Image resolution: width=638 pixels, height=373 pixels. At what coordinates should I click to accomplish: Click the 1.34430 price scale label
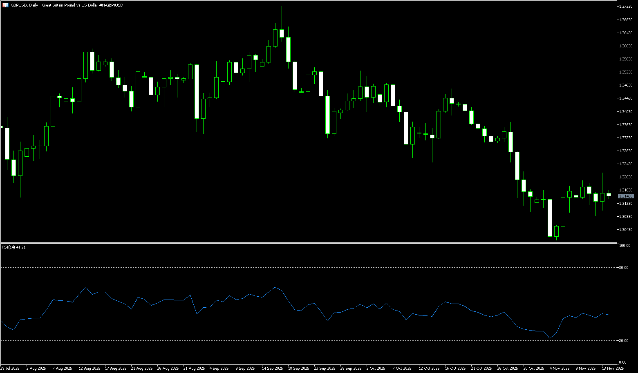[x=626, y=98]
